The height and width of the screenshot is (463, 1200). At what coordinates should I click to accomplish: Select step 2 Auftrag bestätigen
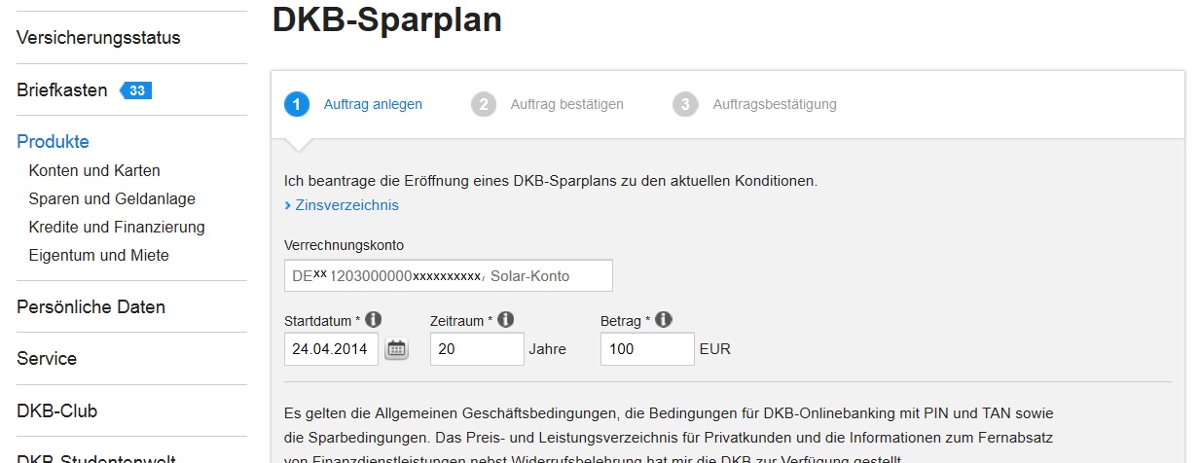pyautogui.click(x=547, y=104)
